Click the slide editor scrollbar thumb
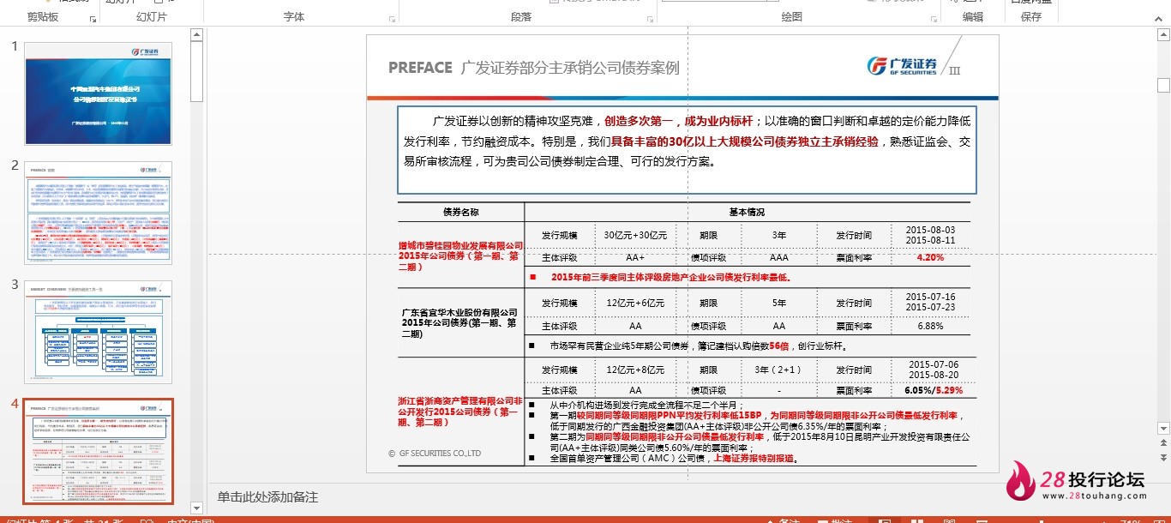Screen dimensions: 1171x523 [1163, 85]
